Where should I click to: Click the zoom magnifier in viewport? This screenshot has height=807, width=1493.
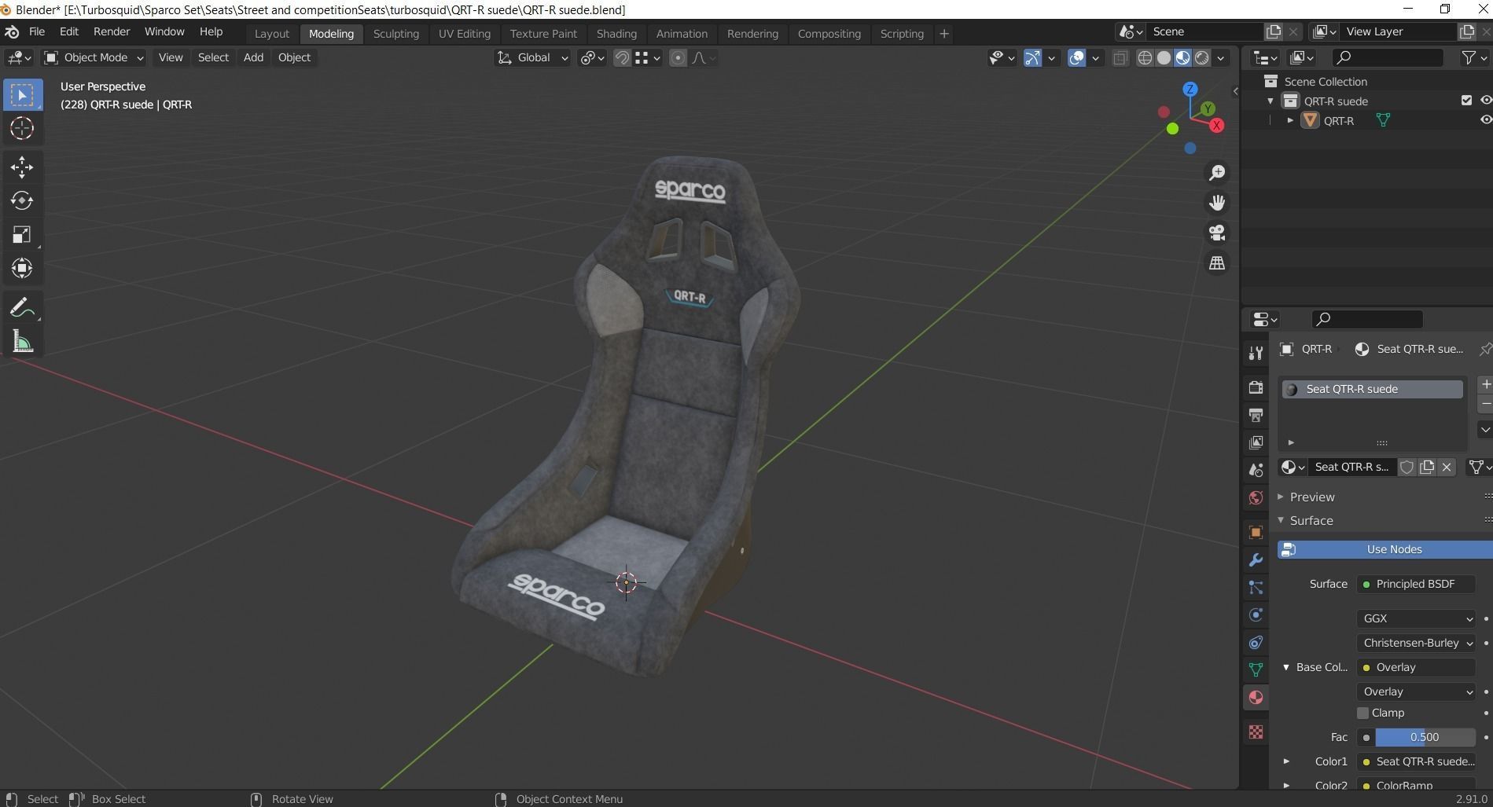[x=1217, y=173]
